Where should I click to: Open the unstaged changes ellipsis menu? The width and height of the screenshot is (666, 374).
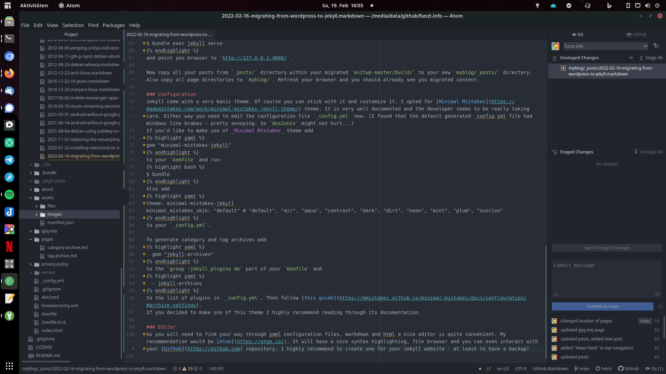tap(631, 58)
